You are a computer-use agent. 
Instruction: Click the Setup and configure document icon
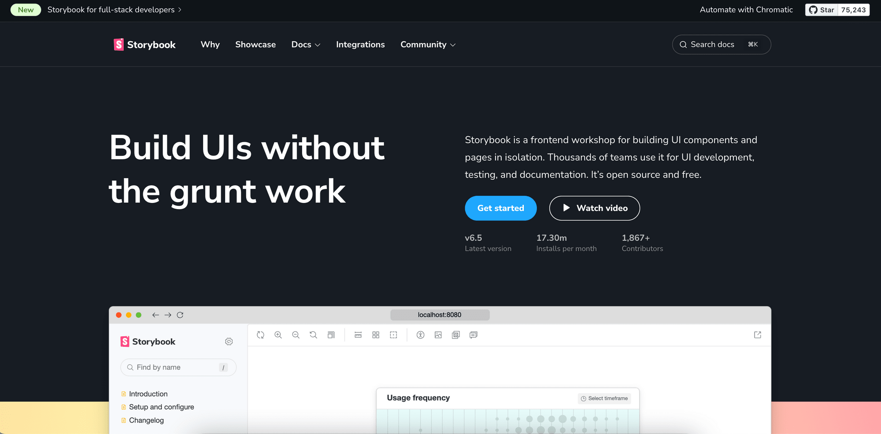[124, 407]
